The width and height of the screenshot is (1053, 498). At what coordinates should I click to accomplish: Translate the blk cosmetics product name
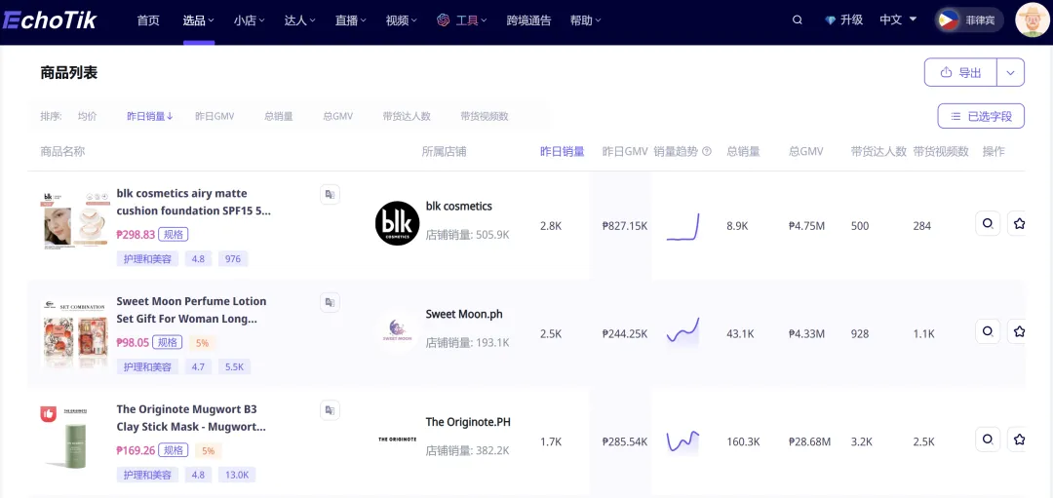[x=330, y=195]
